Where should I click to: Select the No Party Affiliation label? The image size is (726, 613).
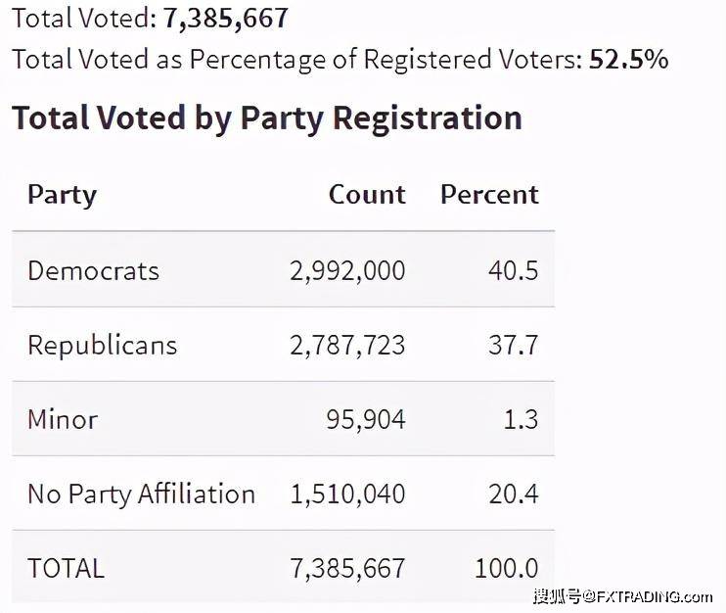tap(141, 495)
